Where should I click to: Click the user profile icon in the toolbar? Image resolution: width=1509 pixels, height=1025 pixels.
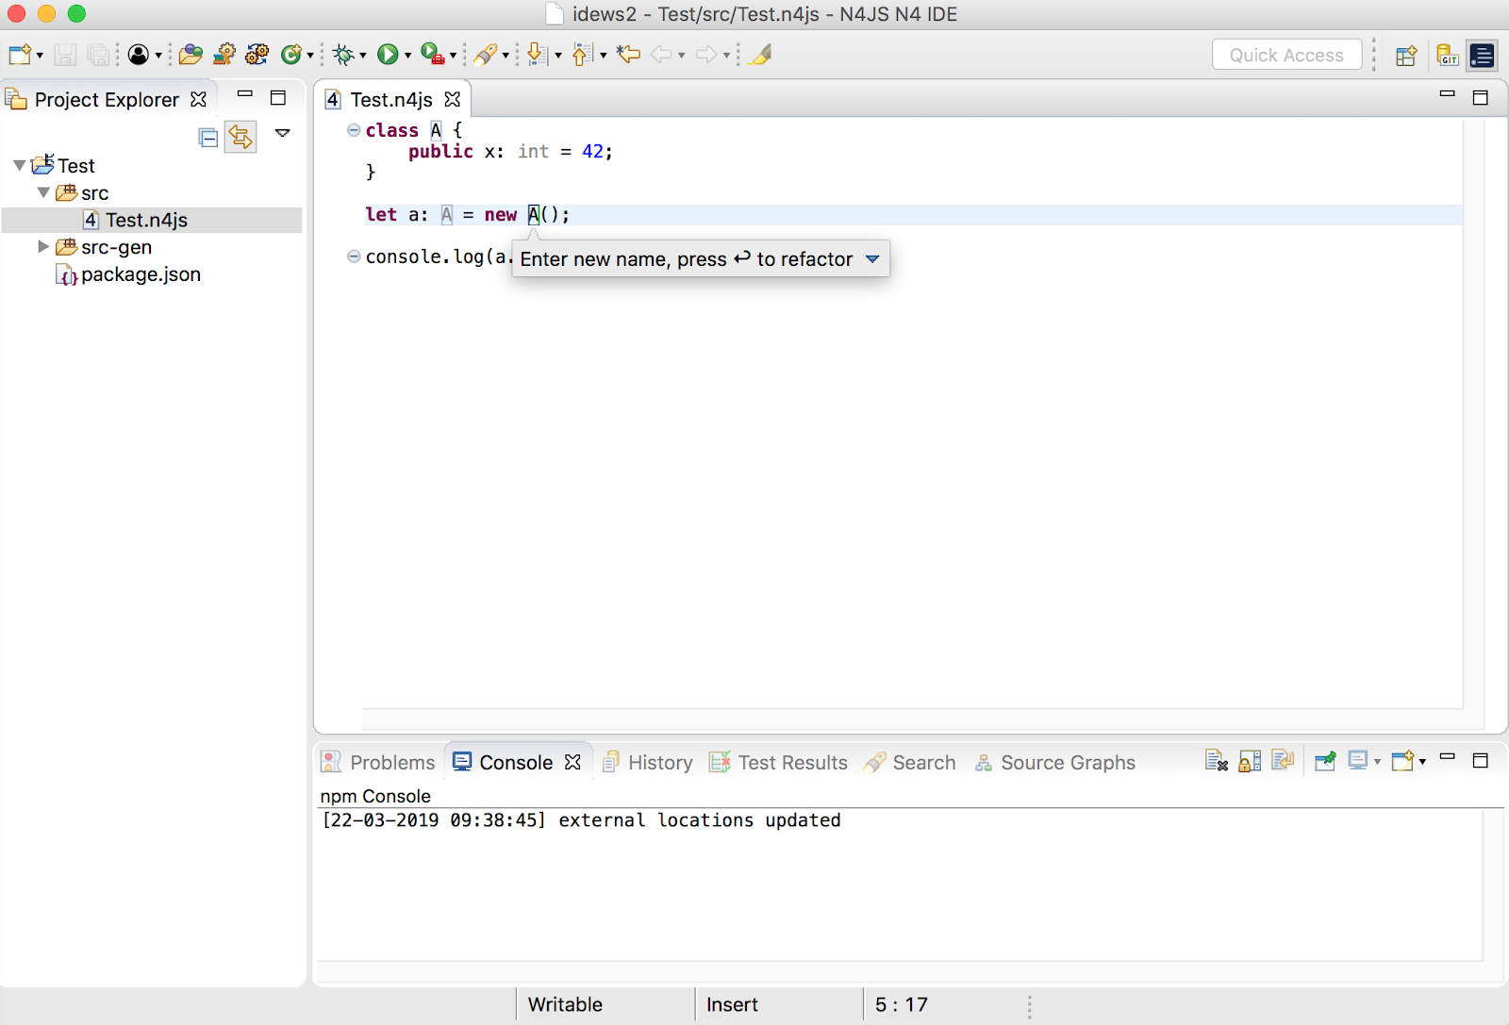pyautogui.click(x=138, y=54)
